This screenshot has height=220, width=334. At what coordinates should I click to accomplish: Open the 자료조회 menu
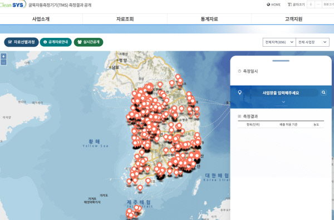tap(125, 19)
